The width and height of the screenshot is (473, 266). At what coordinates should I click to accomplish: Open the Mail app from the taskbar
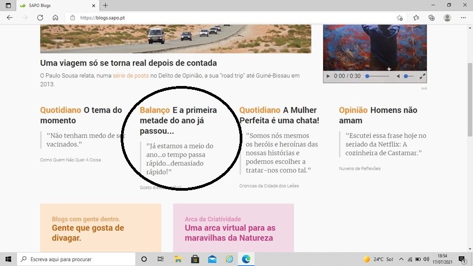pyautogui.click(x=212, y=259)
